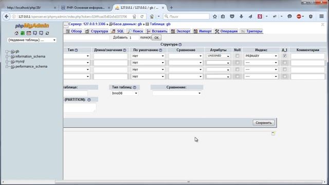Click the horizontal scrollbar at the bottom
Screen dimensions: 329x185
pos(189,182)
